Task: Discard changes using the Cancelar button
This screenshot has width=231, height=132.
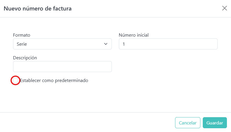Action: (188, 123)
